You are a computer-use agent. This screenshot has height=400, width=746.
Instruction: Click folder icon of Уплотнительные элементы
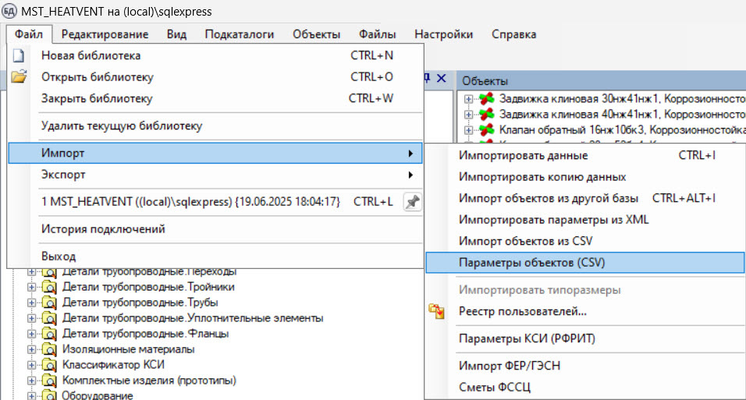[x=49, y=318]
